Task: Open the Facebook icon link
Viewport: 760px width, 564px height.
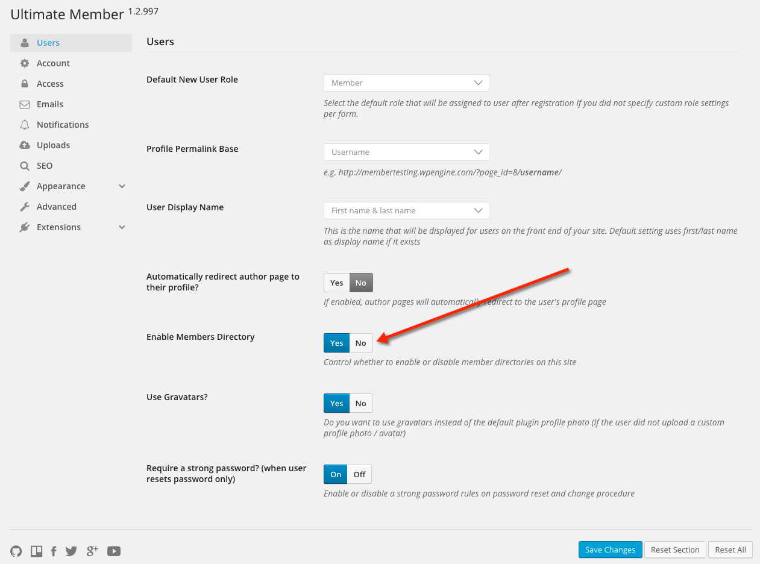Action: (x=54, y=551)
